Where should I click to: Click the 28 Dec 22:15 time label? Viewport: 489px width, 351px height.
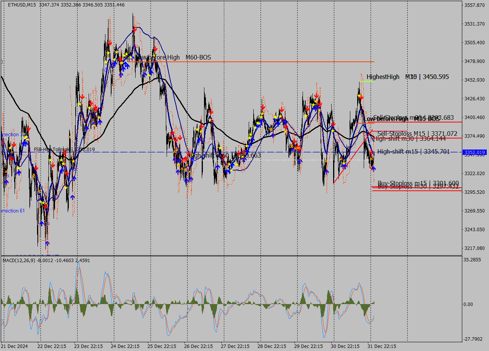click(x=272, y=346)
